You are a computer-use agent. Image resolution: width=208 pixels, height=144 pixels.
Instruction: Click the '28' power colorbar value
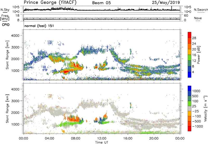pyautogui.click(x=194, y=38)
